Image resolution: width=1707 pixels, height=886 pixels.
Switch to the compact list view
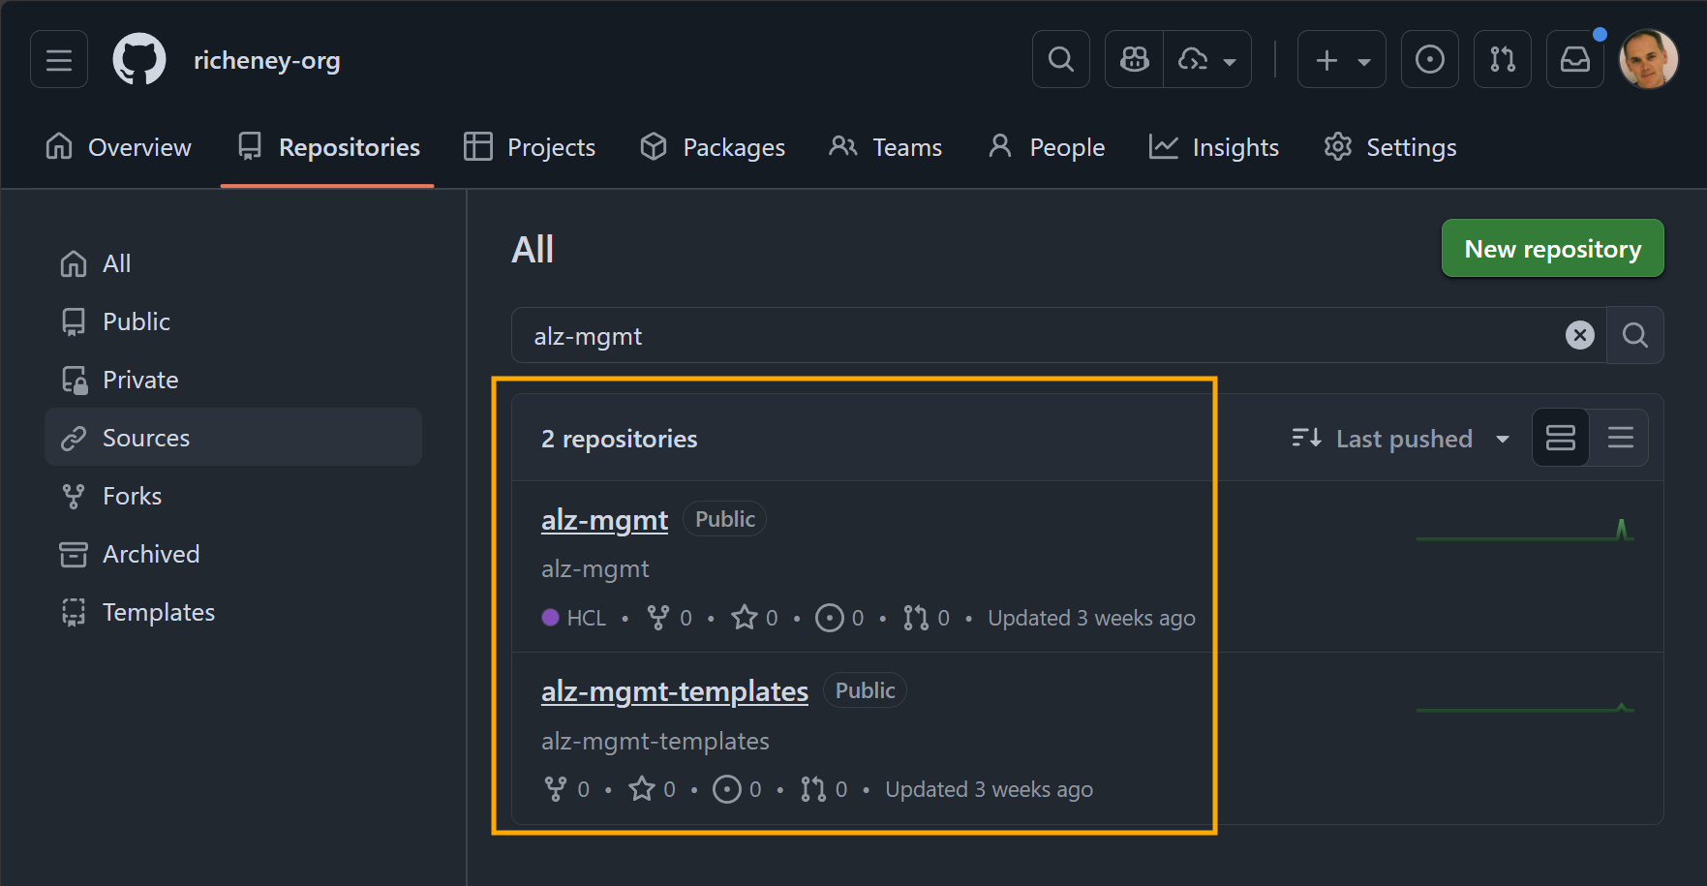click(1620, 438)
